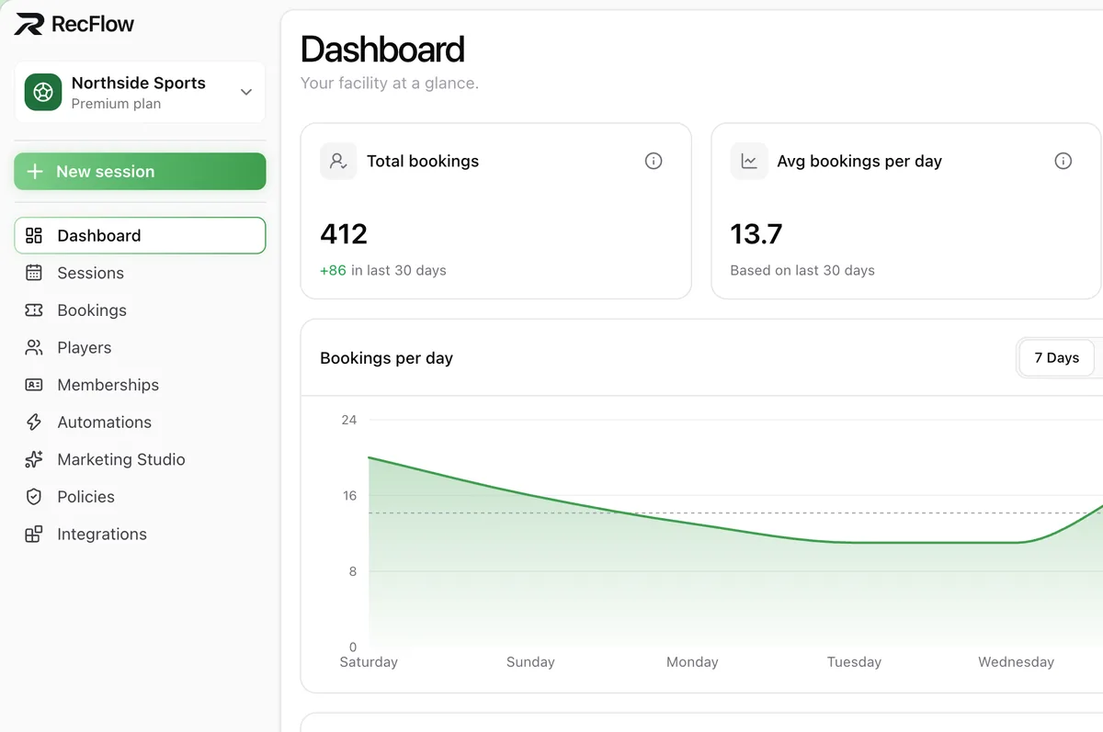Open Policies page
The height and width of the screenshot is (732, 1103).
point(140,497)
